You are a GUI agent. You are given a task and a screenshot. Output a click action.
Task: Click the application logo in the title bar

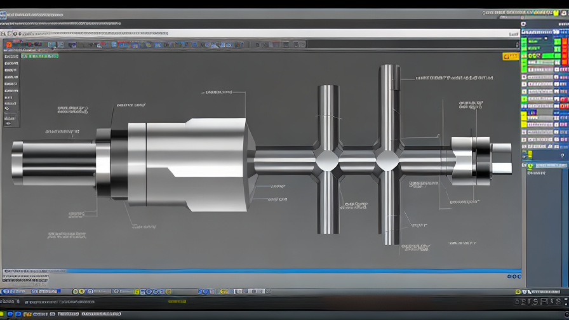click(x=3, y=15)
